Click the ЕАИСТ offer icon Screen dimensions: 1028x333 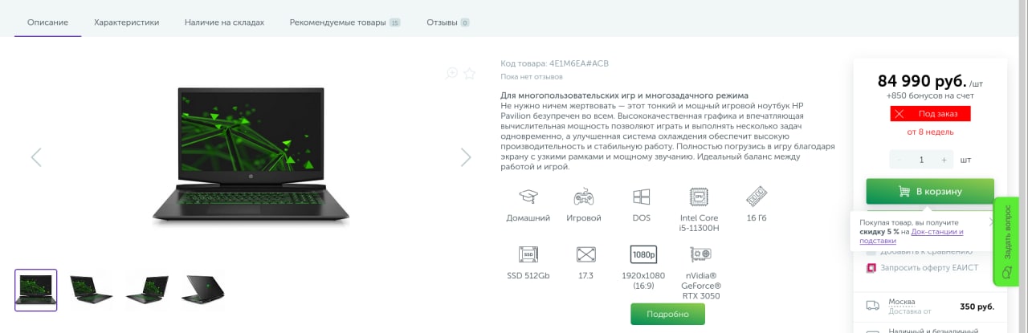point(871,268)
